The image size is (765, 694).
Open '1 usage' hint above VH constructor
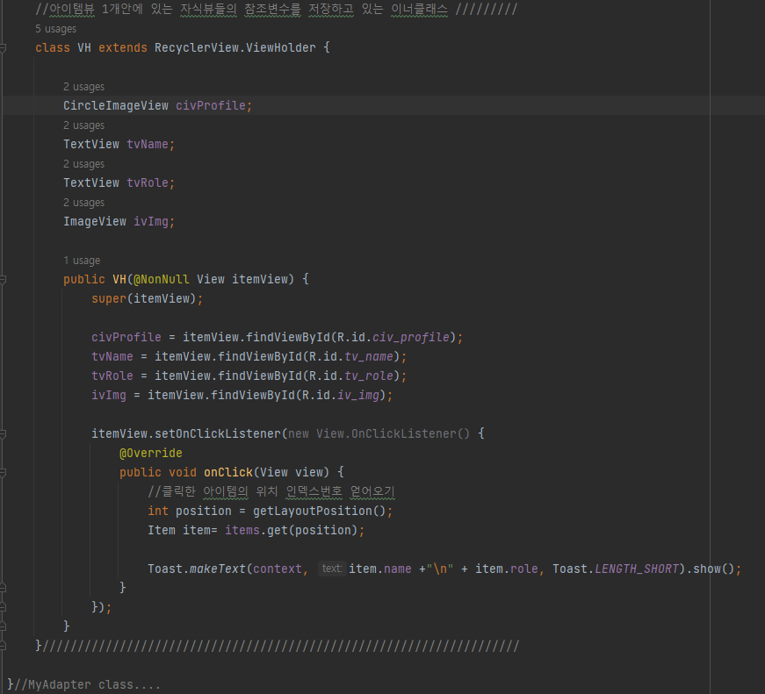point(82,261)
